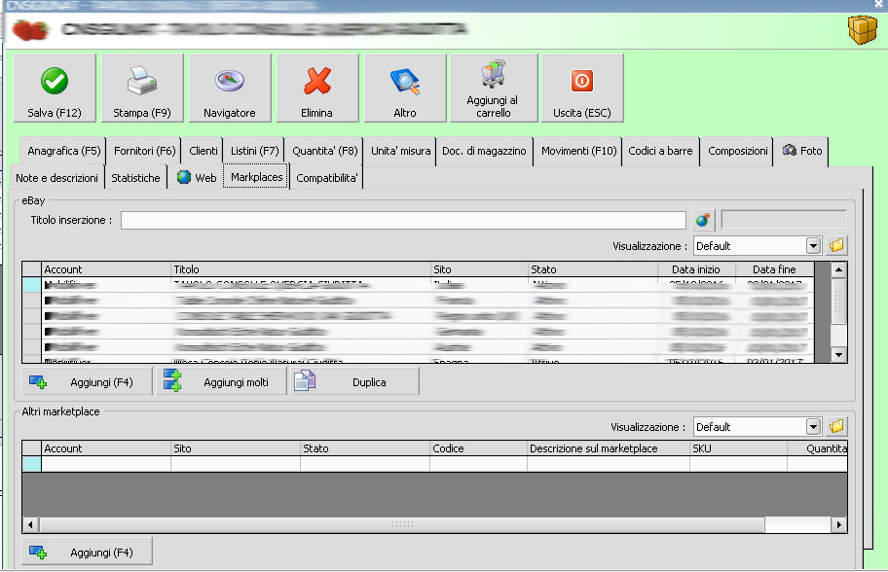Viewport: 888px width, 572px height.
Task: Exit using the Uscita (ESC) button
Action: [x=581, y=89]
